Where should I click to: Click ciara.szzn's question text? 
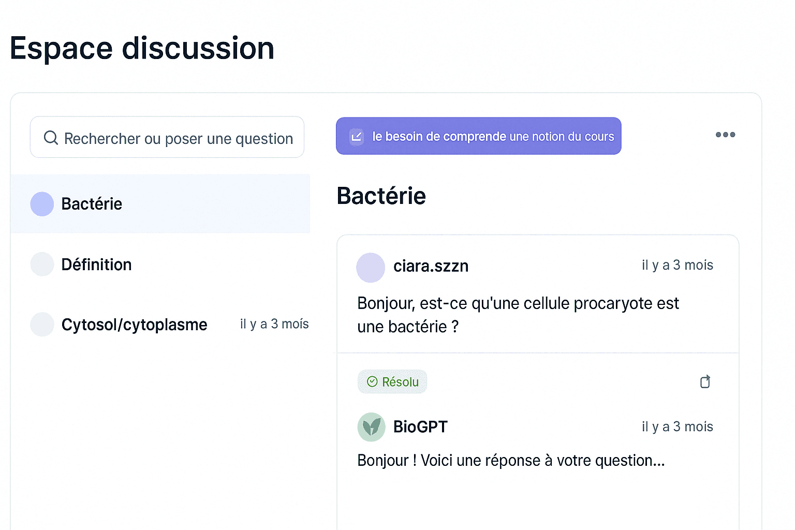[518, 315]
